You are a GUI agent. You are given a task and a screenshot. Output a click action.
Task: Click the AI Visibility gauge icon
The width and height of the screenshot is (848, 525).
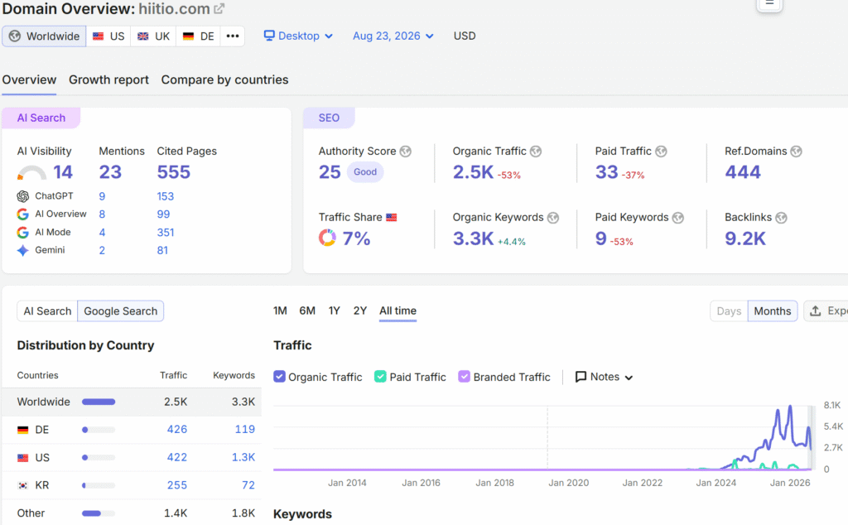pyautogui.click(x=32, y=172)
